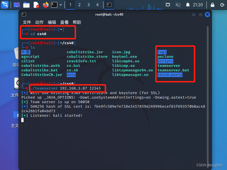Click libicmp64.so in the listing
The height and width of the screenshot is (170, 227).
[126, 61]
